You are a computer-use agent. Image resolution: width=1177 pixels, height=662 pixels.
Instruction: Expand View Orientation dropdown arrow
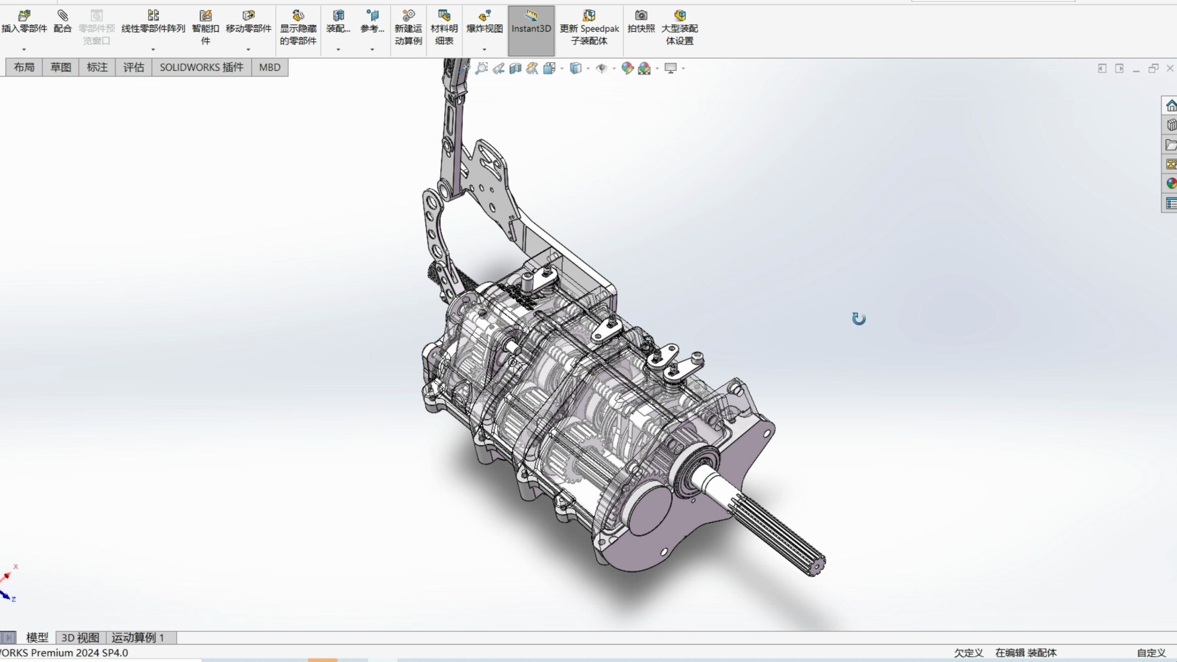click(562, 69)
